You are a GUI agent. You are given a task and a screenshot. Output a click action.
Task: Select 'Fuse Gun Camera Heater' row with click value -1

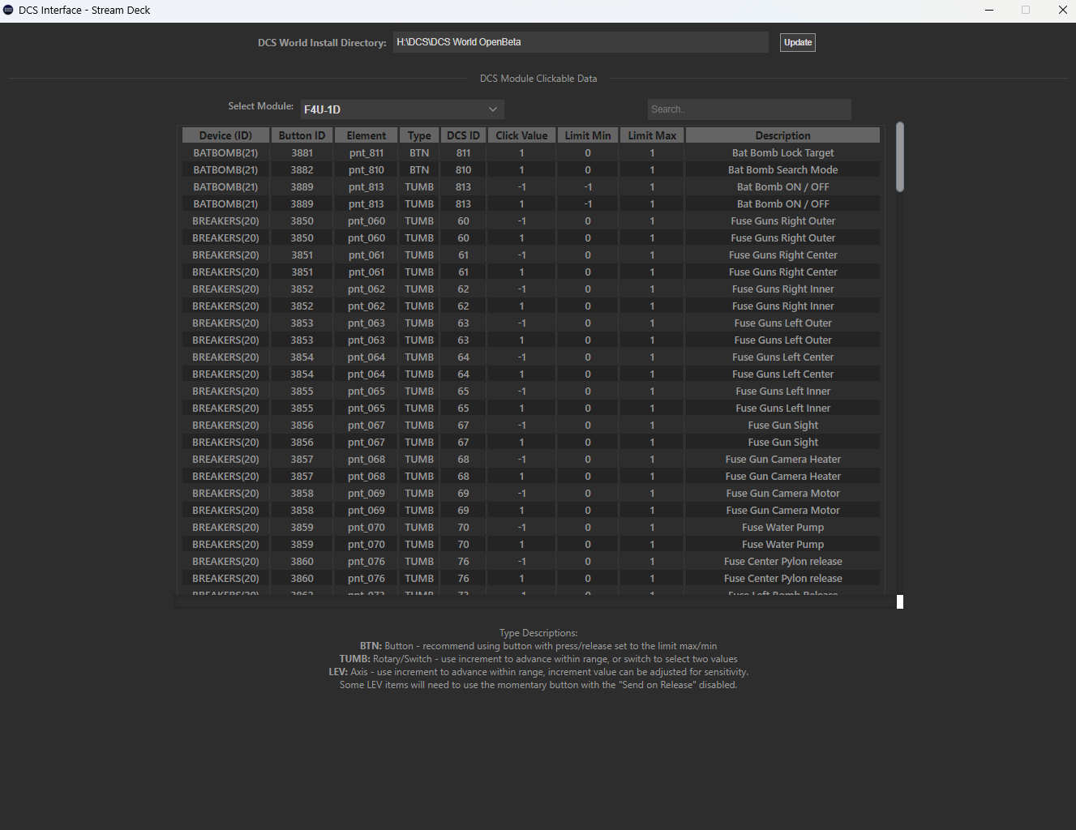click(x=531, y=459)
